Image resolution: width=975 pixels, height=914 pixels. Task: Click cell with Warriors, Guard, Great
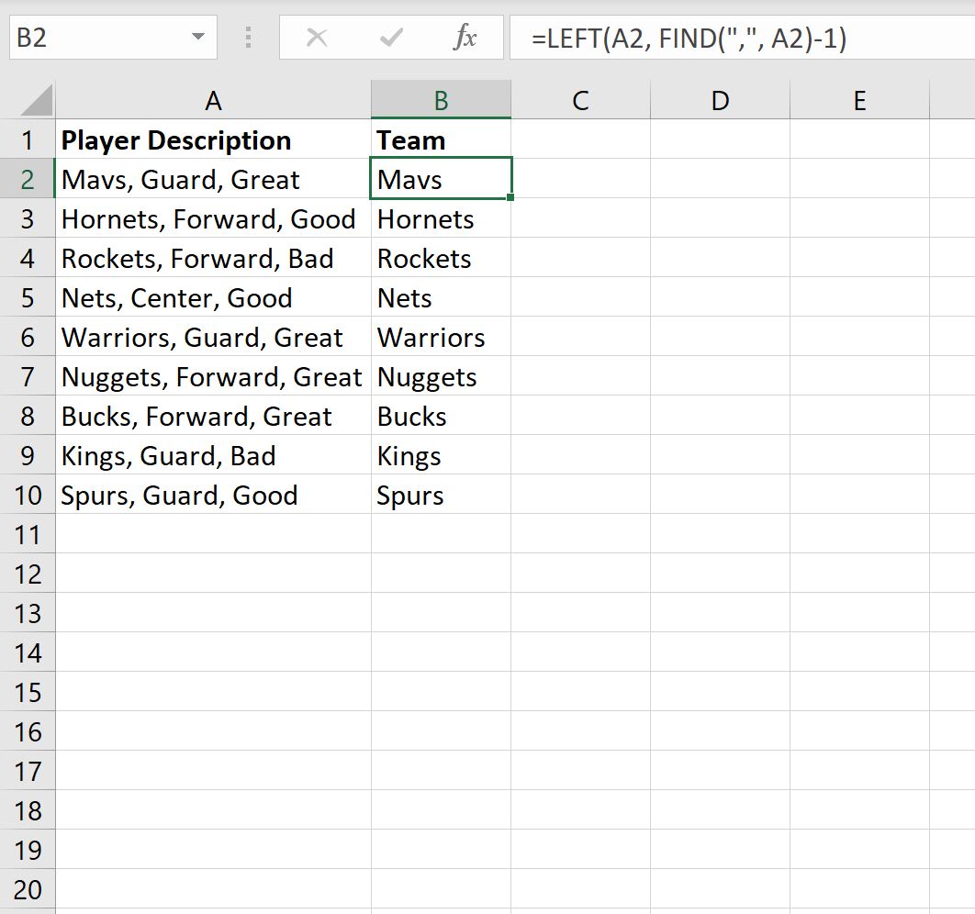click(x=213, y=337)
